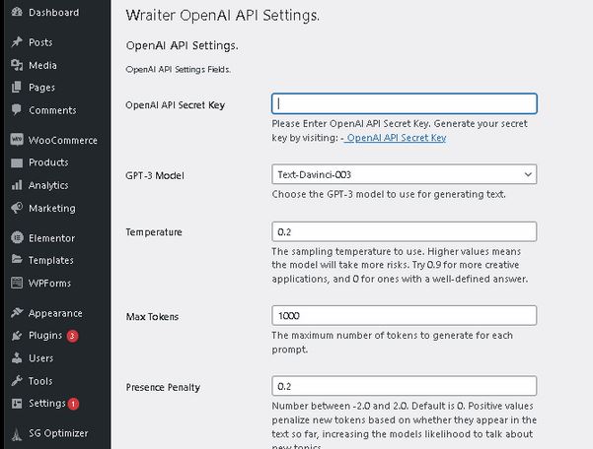This screenshot has height=449, width=593.
Task: Click the Posts pushpin icon
Action: click(x=17, y=42)
